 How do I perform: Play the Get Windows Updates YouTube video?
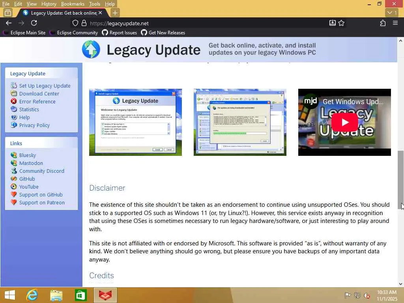[345, 122]
